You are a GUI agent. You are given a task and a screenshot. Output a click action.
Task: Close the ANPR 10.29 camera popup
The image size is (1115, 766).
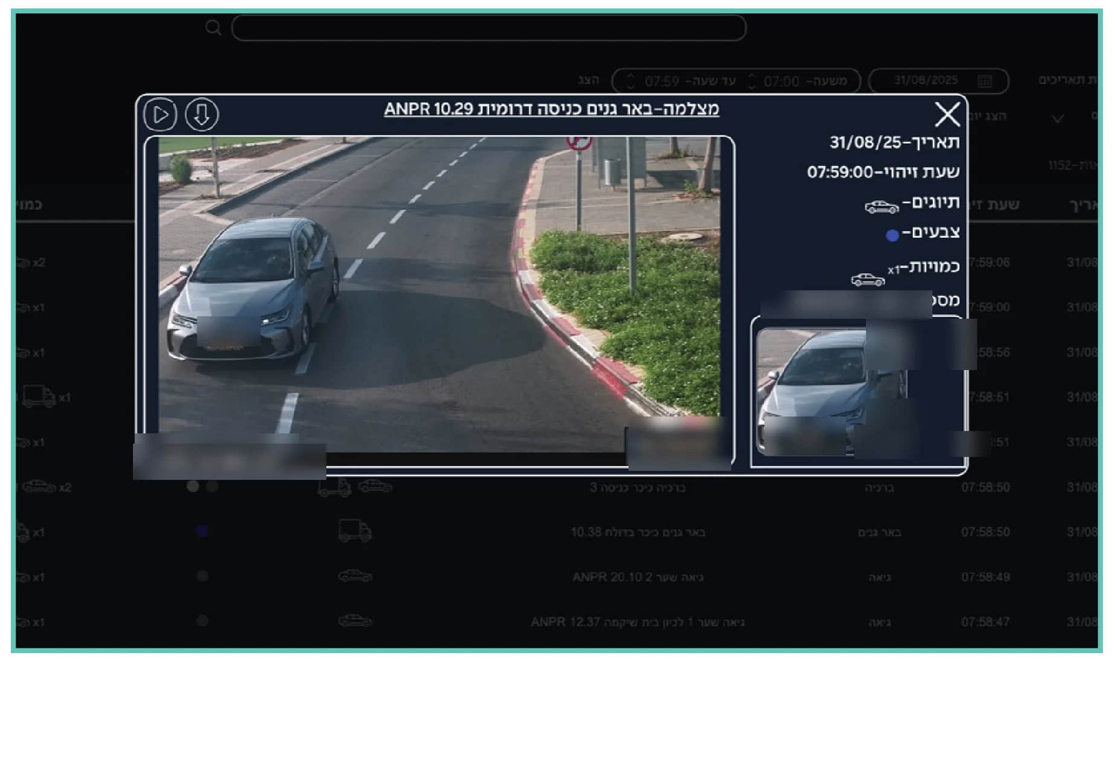point(947,114)
